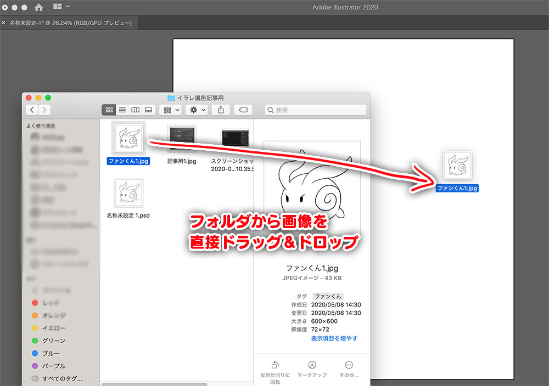Click the Illustrator home icon
Screen dimensions: 549x386
click(38, 7)
